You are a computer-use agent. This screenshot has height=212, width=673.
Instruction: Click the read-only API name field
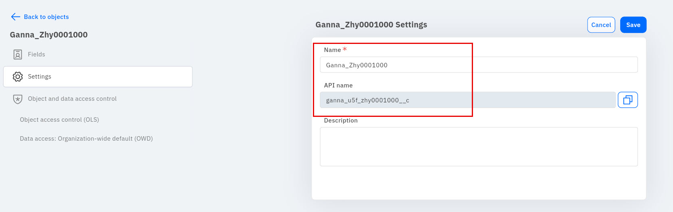pyautogui.click(x=467, y=100)
